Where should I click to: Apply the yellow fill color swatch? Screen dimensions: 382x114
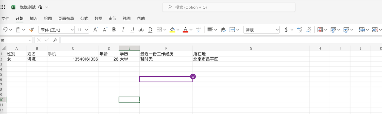click(172, 30)
